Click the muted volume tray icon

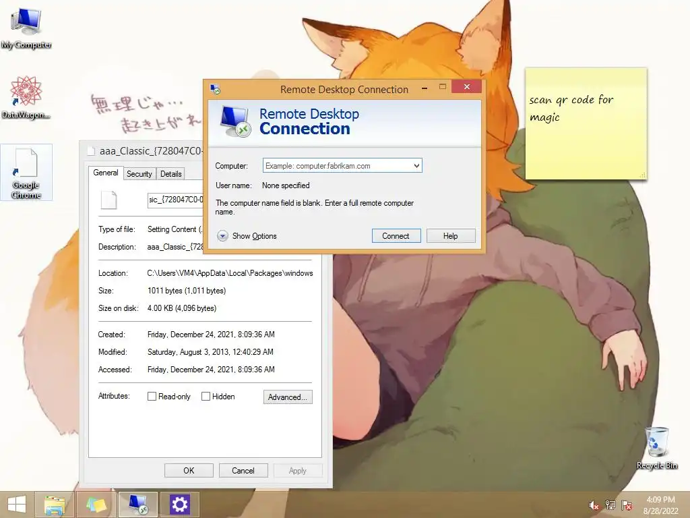tap(594, 505)
